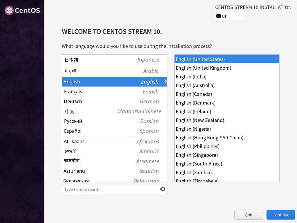Open the us keyboard layout indicator
Screen dimensions: 297x223
(x=229, y=16)
